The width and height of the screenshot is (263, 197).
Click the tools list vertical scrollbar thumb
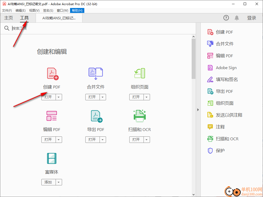[x=193, y=59]
